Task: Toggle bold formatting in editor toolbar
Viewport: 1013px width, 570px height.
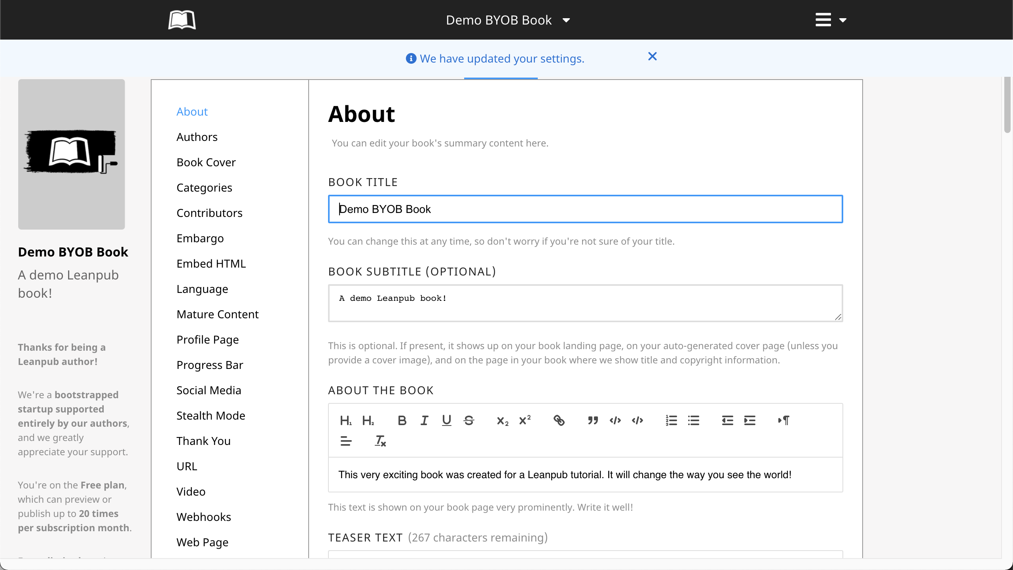Action: (x=402, y=420)
